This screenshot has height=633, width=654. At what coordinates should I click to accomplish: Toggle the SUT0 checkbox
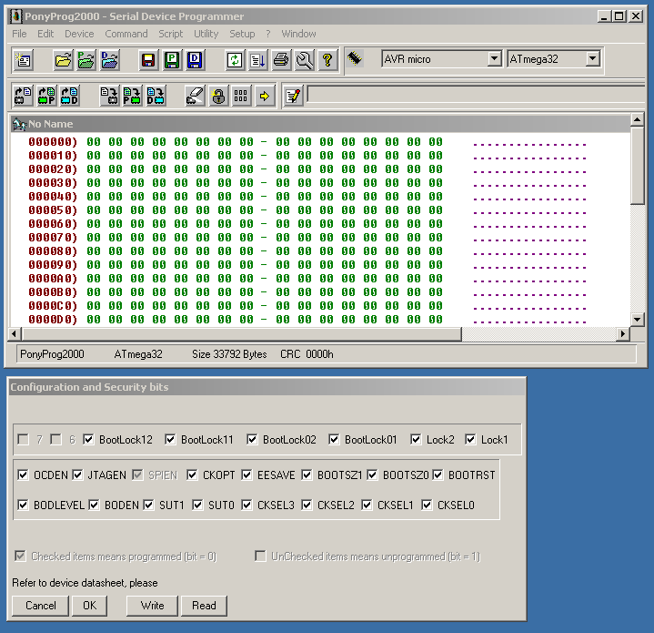pos(197,505)
